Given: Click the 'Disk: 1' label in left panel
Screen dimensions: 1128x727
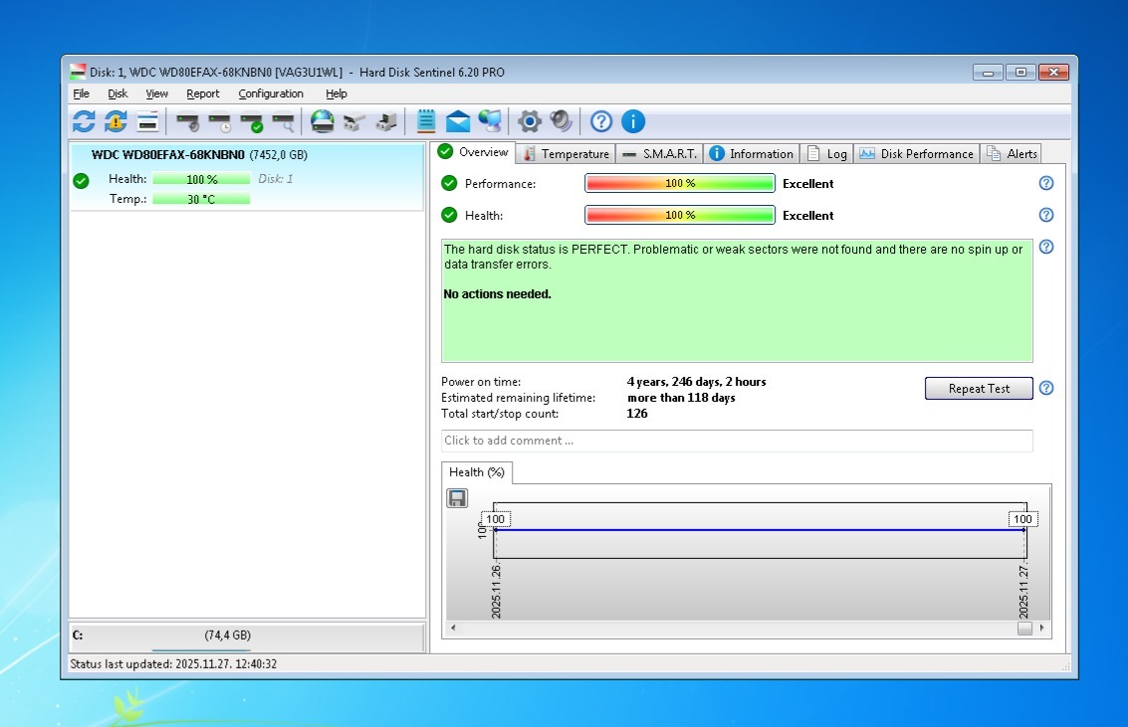Looking at the screenshot, I should coord(276,179).
